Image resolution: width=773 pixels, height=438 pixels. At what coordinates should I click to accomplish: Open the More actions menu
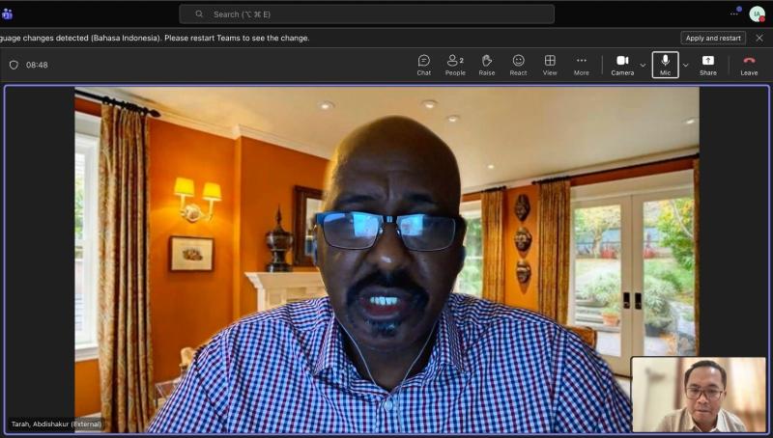point(582,65)
